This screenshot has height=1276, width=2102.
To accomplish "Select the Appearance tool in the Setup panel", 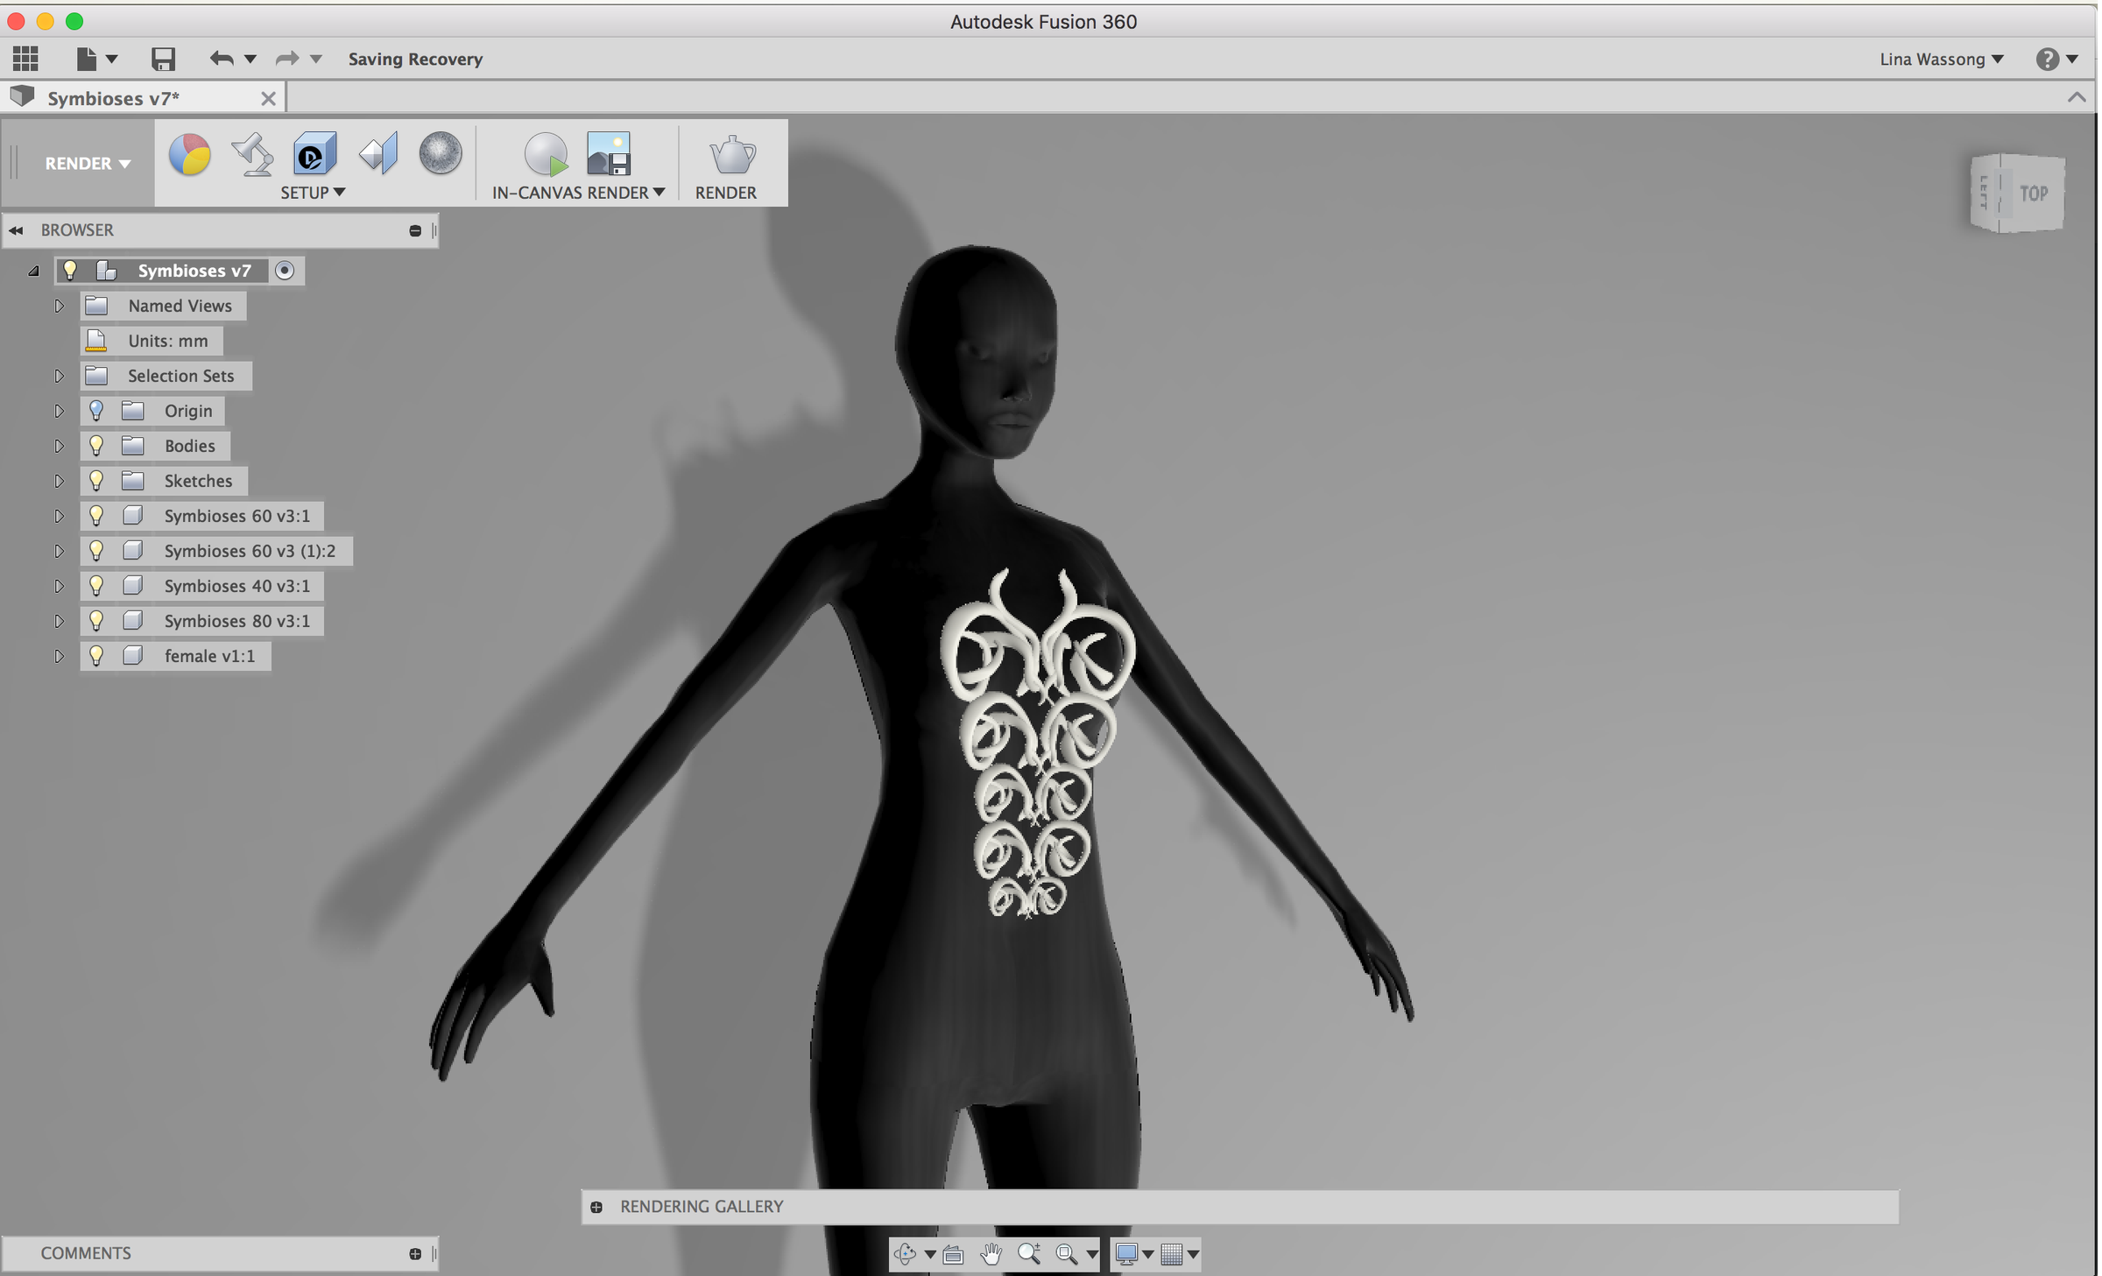I will pos(188,155).
